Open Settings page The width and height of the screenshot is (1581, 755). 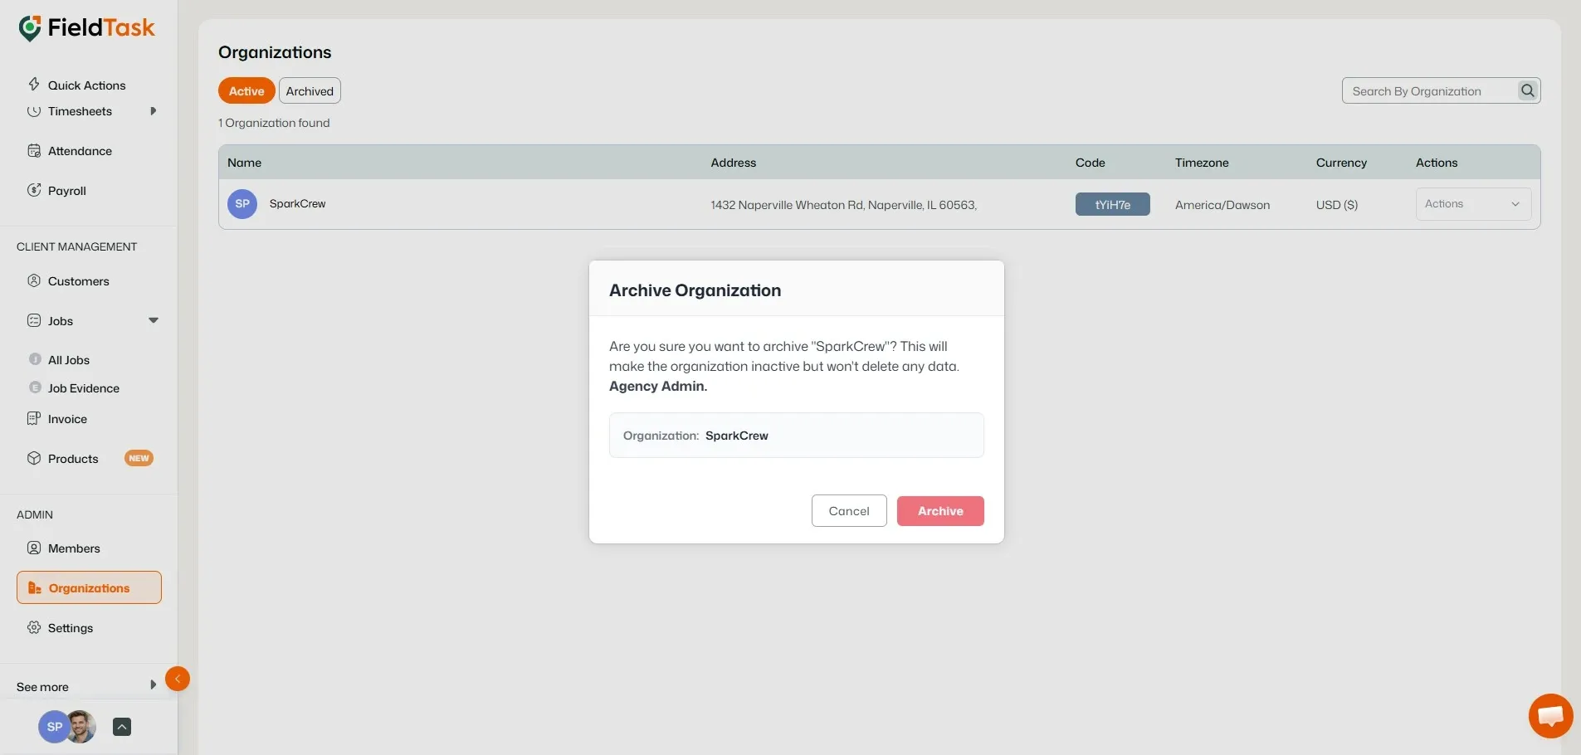(71, 628)
